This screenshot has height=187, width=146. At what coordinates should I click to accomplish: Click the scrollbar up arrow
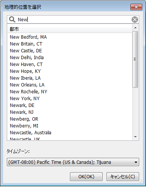click(135, 28)
